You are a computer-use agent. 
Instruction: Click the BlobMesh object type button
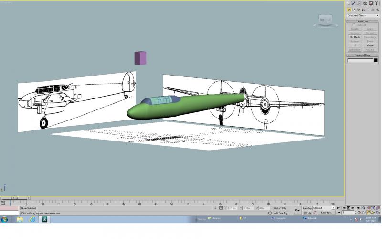pos(354,37)
